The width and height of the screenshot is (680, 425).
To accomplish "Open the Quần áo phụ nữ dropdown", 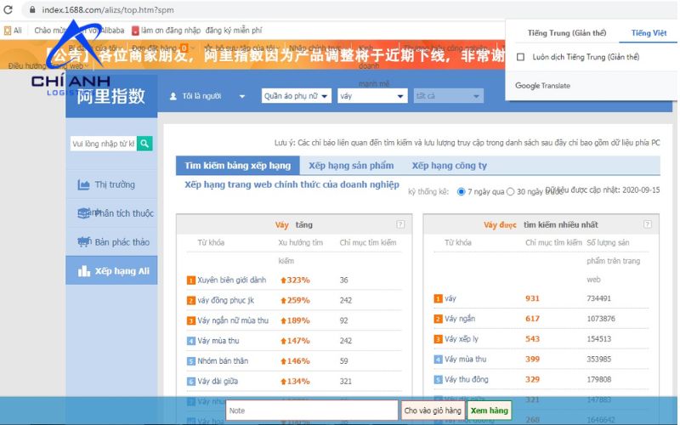I will tap(297, 96).
